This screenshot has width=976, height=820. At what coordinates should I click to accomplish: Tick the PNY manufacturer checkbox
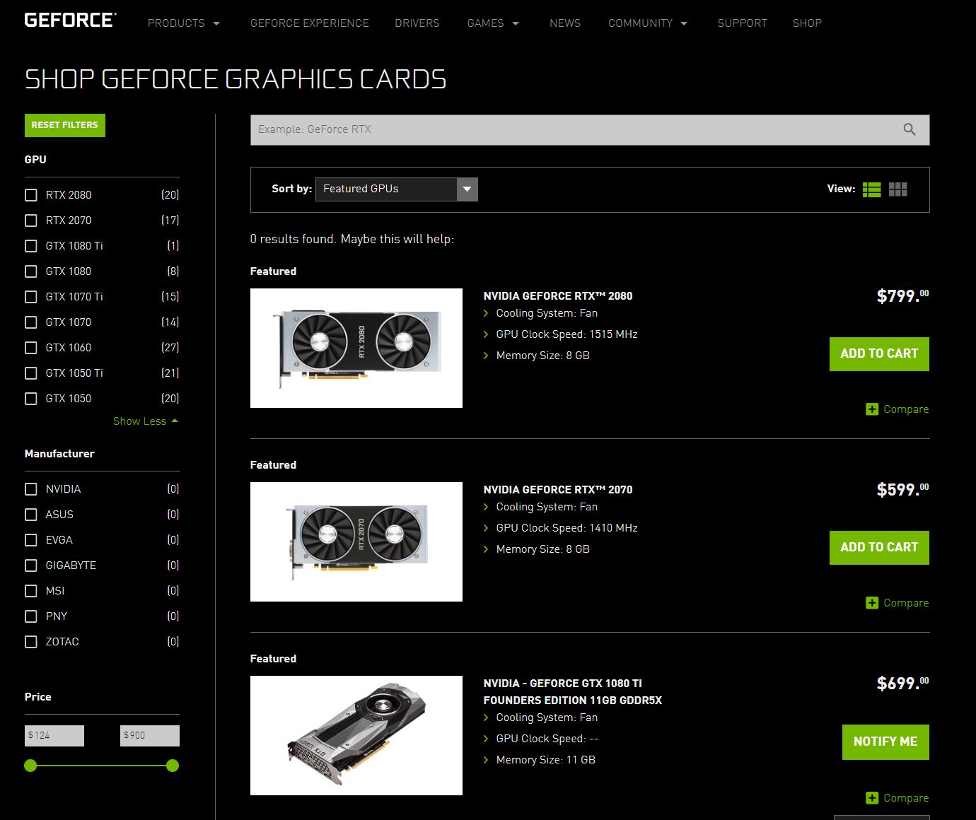[31, 616]
